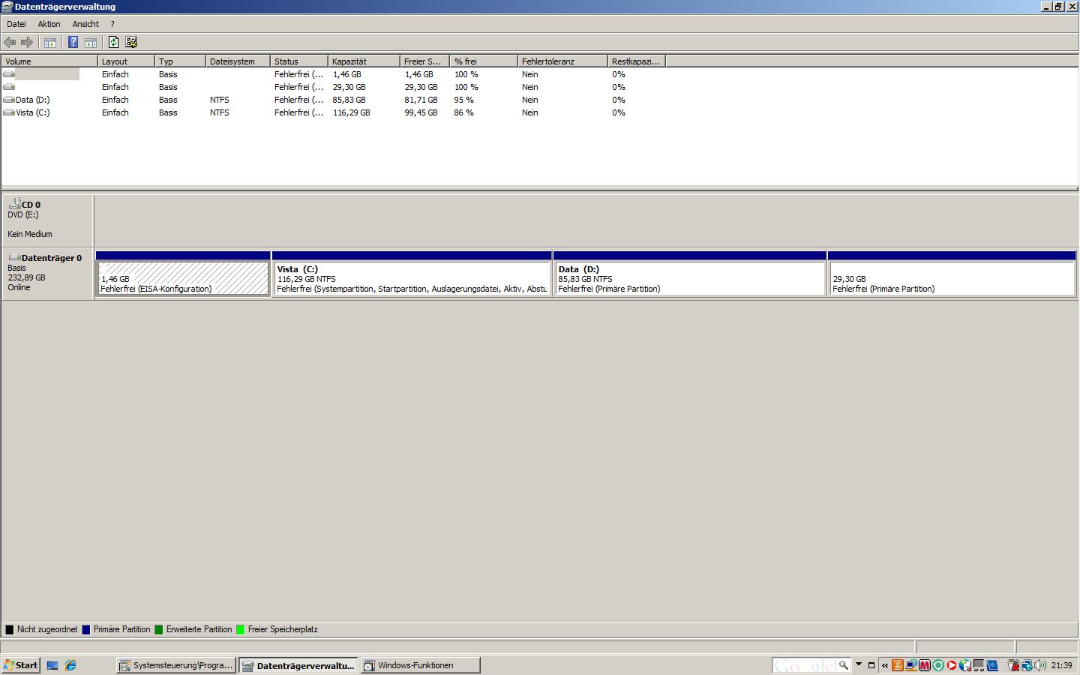Click the dark green Erweiterte Partition swatch
The image size is (1080, 675).
(159, 630)
